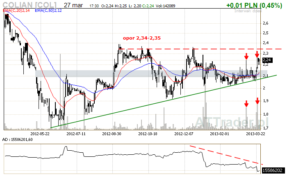Click the close price C:2,24 value
This screenshot has height=176, width=287.
click(148, 6)
